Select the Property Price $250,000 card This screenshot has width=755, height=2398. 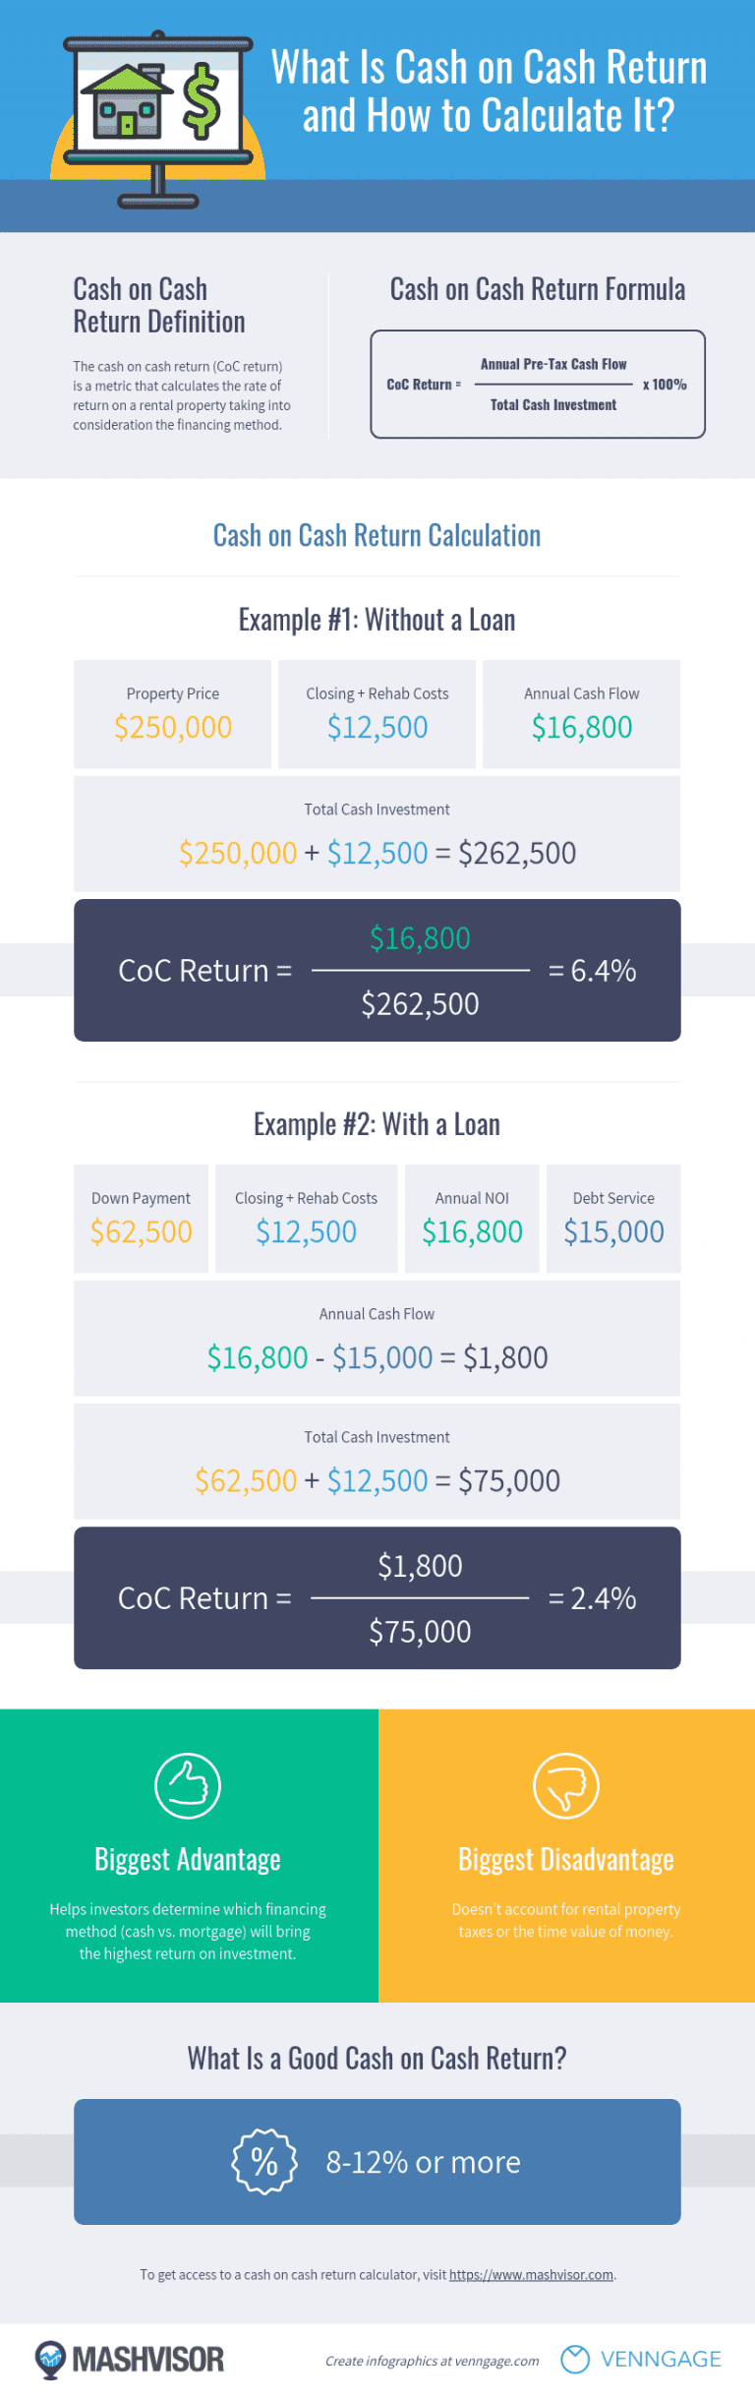click(x=173, y=714)
